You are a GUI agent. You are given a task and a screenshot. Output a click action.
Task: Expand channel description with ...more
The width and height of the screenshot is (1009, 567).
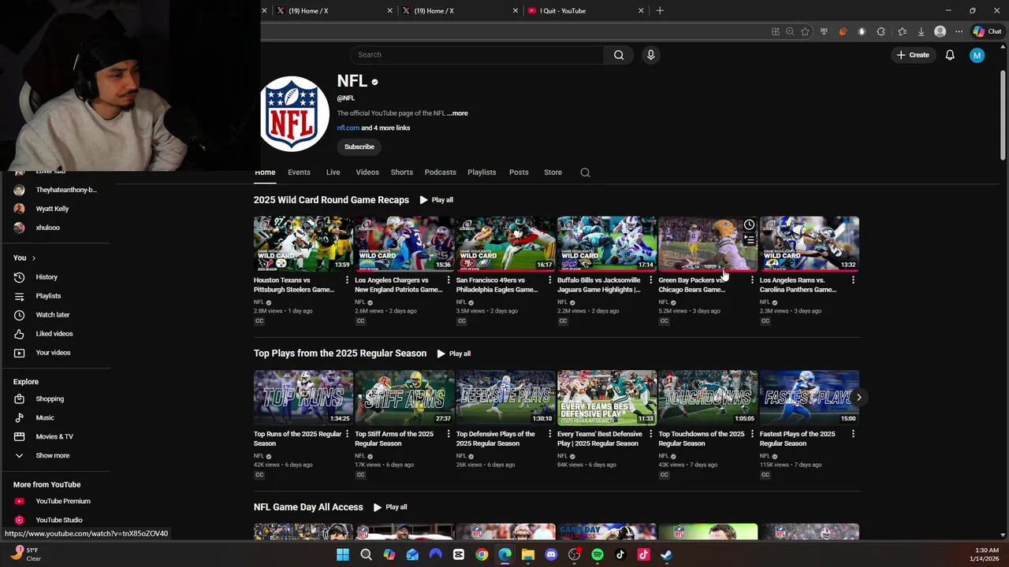(x=457, y=113)
